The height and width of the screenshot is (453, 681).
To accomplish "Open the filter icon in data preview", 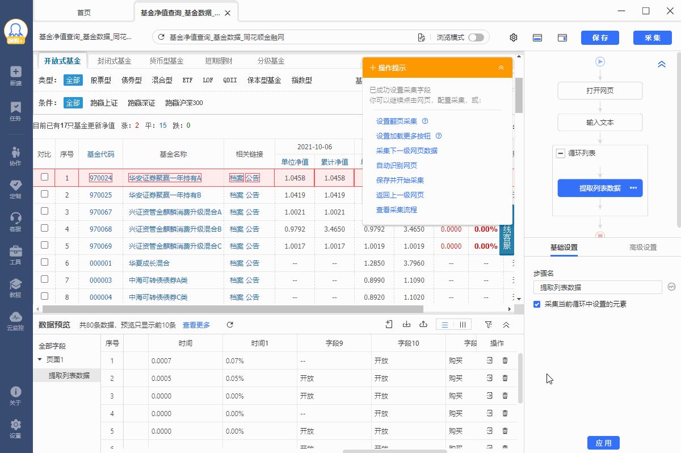I will pos(489,325).
